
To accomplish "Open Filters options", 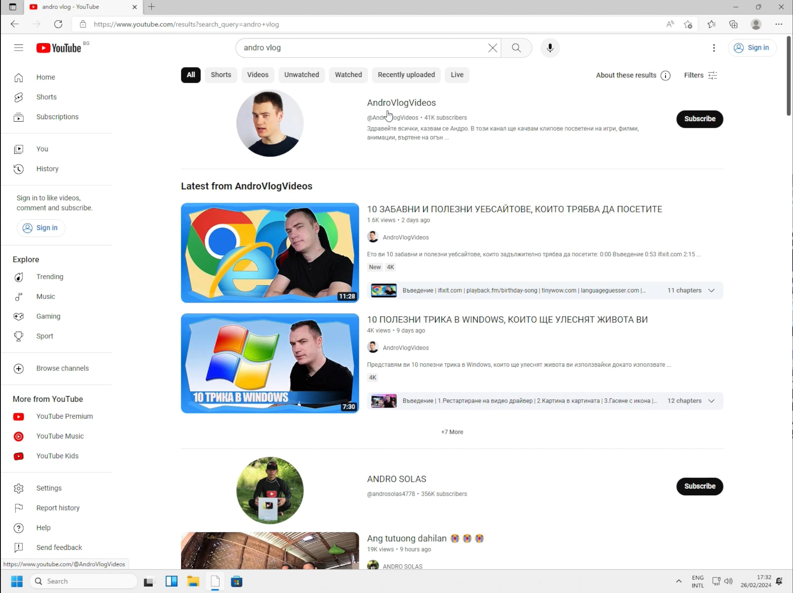I will (700, 75).
